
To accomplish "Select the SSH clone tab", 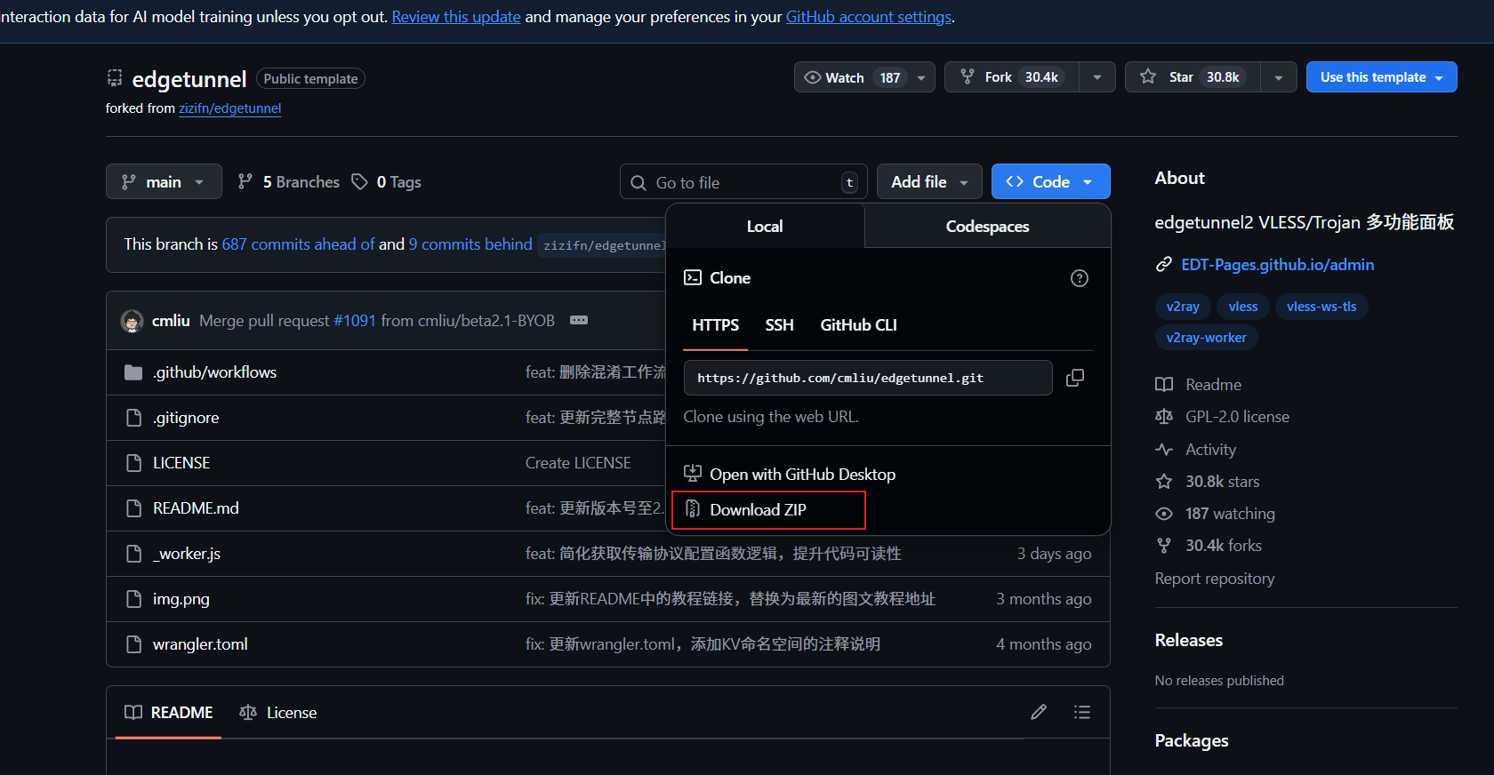I will tap(779, 325).
